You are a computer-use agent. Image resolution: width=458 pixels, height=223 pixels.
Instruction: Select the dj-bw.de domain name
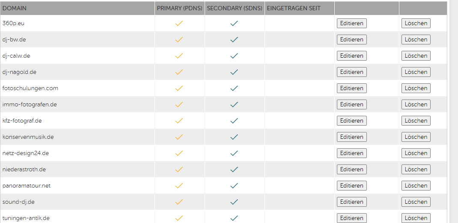15,40
